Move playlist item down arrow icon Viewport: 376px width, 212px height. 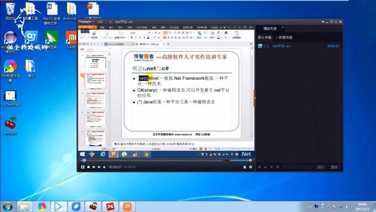pyautogui.click(x=271, y=167)
